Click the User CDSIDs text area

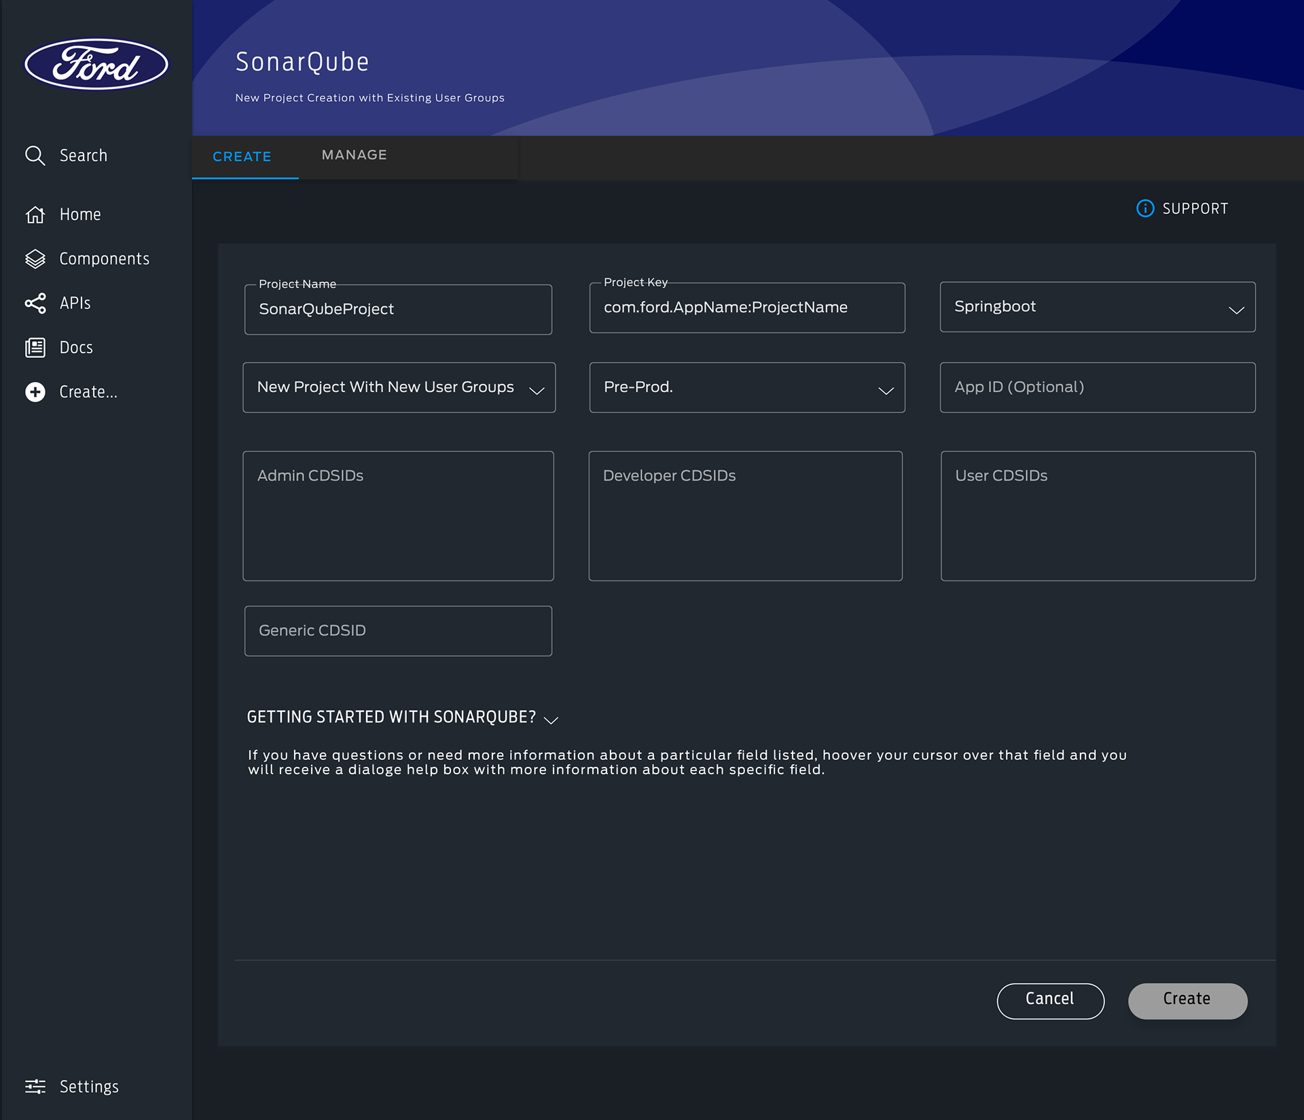tap(1098, 516)
